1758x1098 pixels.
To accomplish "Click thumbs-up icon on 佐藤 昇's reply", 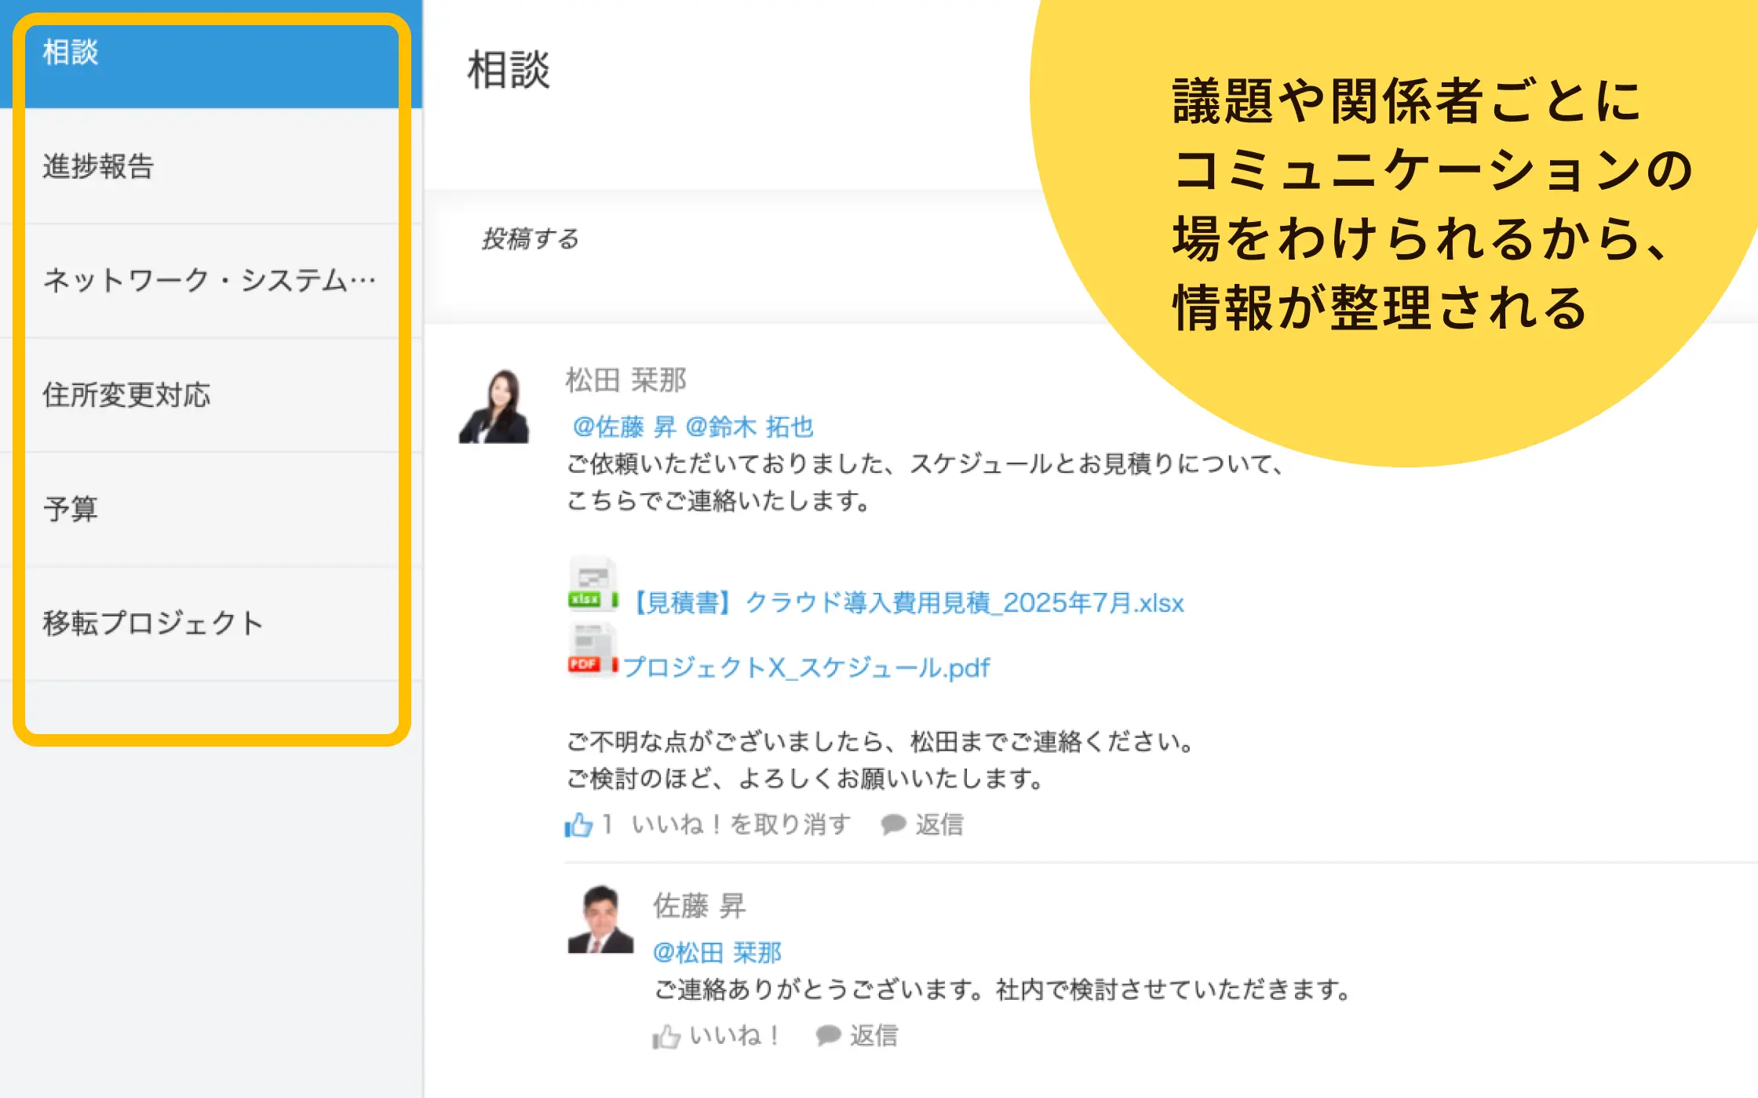I will (666, 1037).
